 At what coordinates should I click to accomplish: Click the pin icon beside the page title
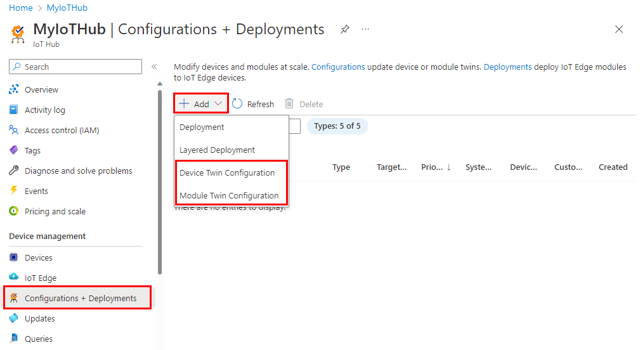[x=345, y=29]
